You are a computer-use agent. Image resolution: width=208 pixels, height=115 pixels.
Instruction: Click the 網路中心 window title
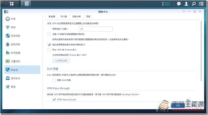pyautogui.click(x=103, y=12)
